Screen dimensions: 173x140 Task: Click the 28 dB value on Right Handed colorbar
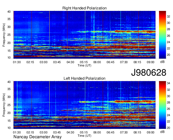point(168,29)
